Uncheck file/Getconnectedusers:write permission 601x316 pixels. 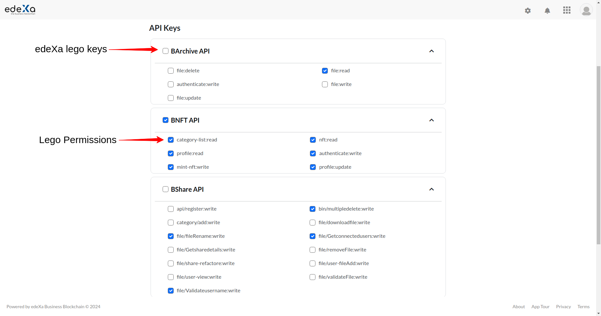(x=313, y=236)
